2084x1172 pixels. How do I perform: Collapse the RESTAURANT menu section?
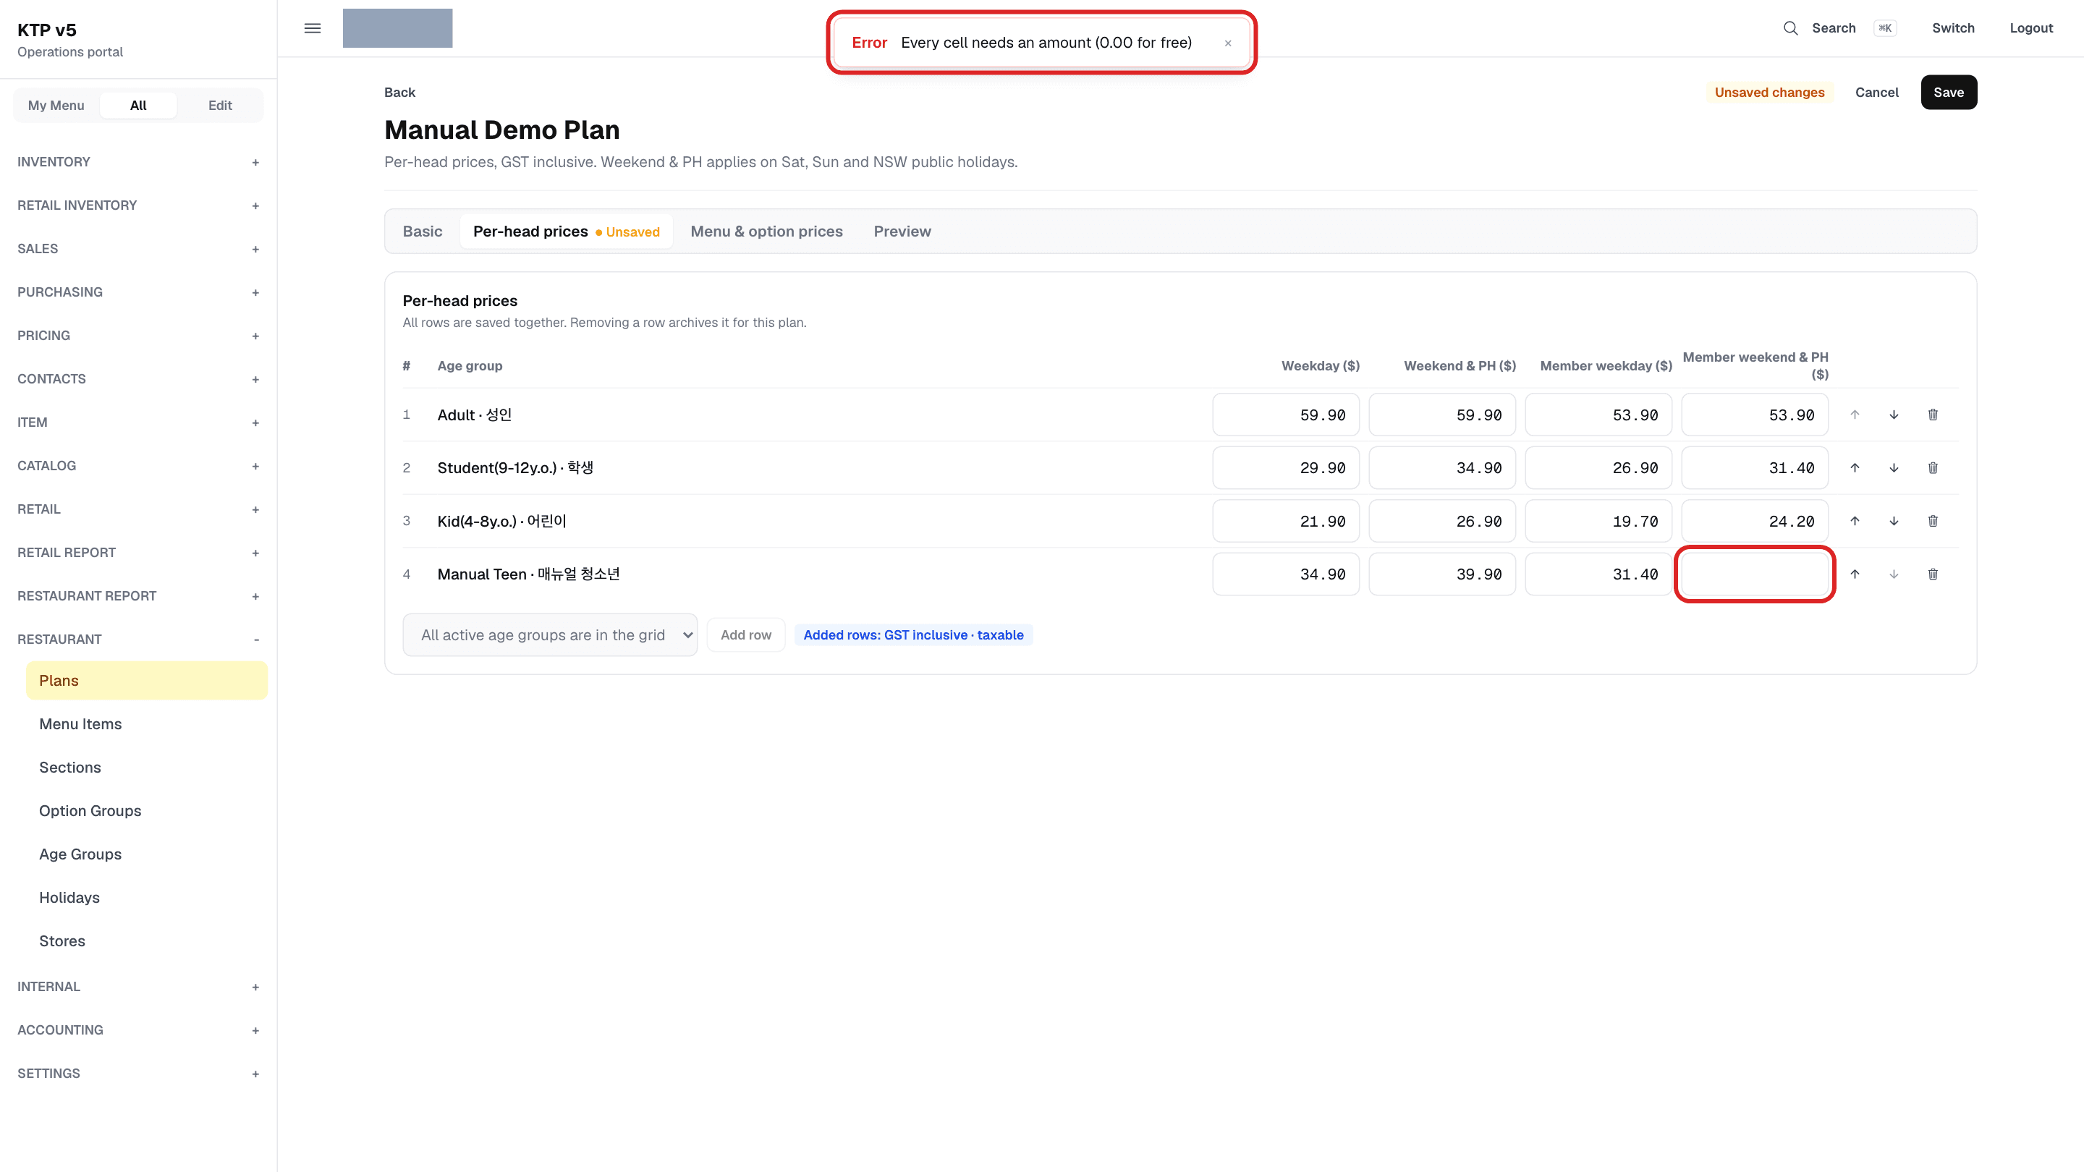click(x=138, y=639)
